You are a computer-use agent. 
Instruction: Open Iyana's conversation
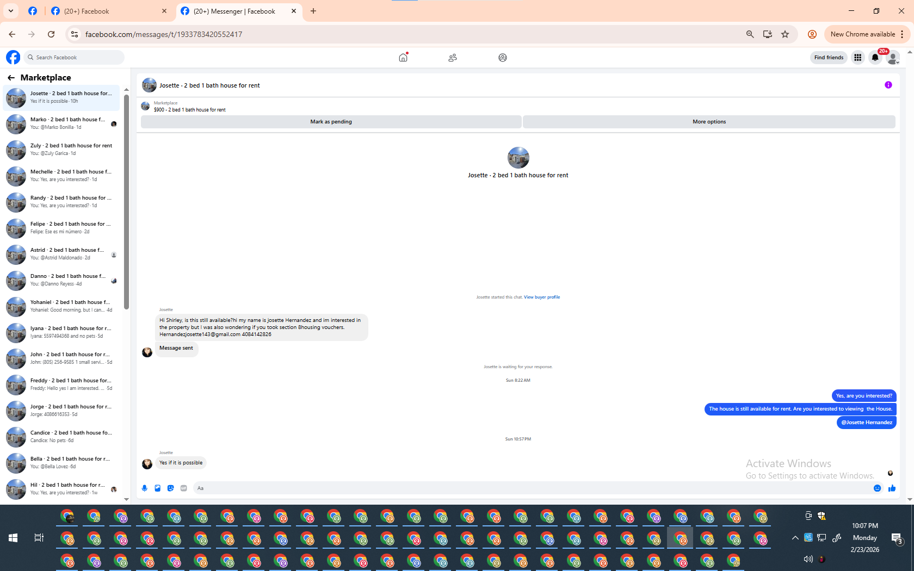(x=61, y=332)
